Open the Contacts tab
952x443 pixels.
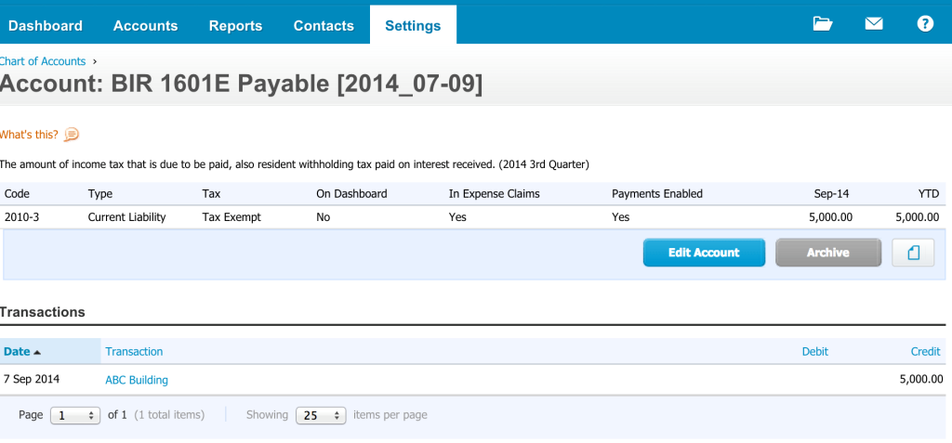click(x=324, y=25)
